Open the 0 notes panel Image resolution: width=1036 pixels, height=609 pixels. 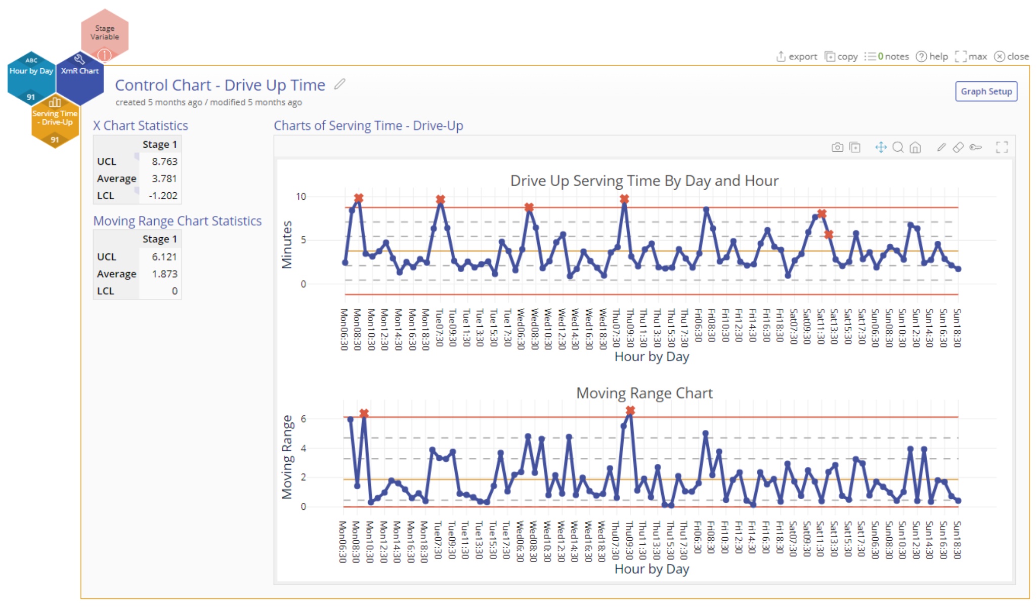coord(887,57)
